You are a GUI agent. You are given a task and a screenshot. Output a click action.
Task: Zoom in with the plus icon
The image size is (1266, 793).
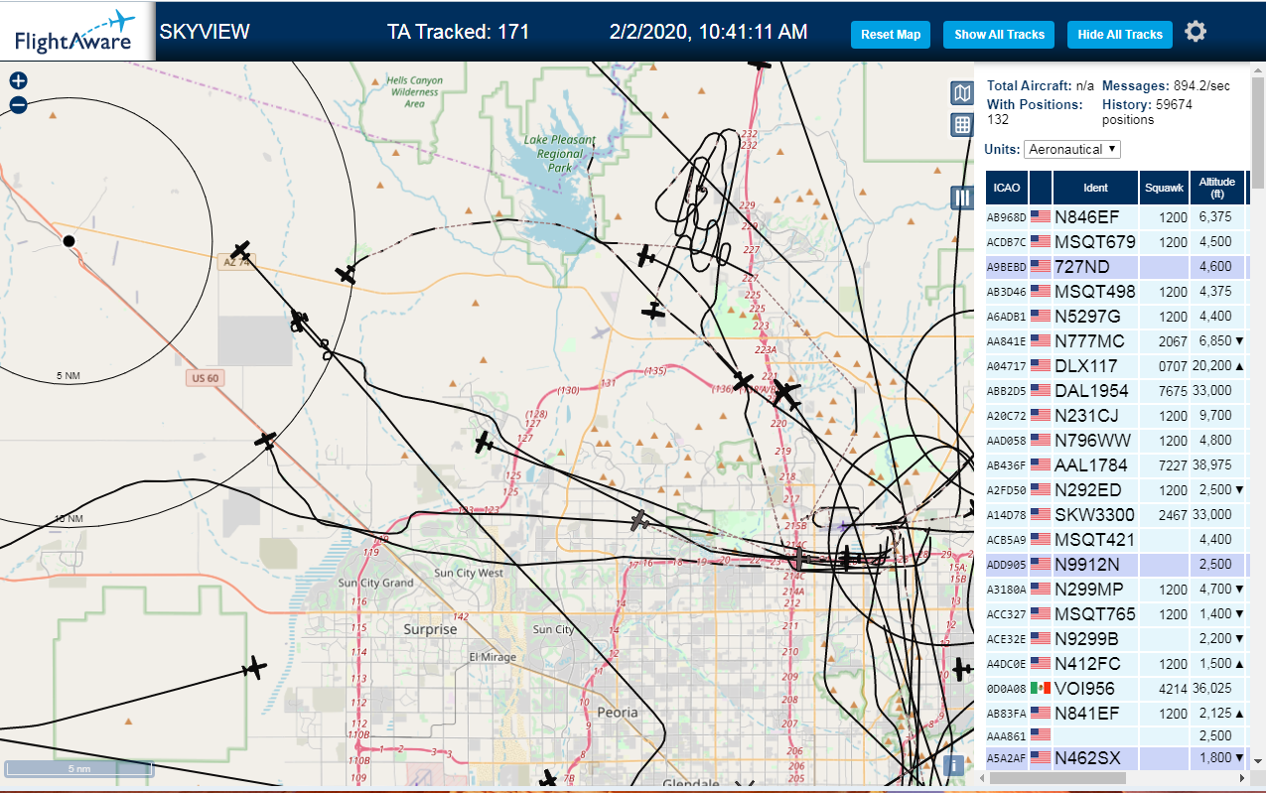18,81
